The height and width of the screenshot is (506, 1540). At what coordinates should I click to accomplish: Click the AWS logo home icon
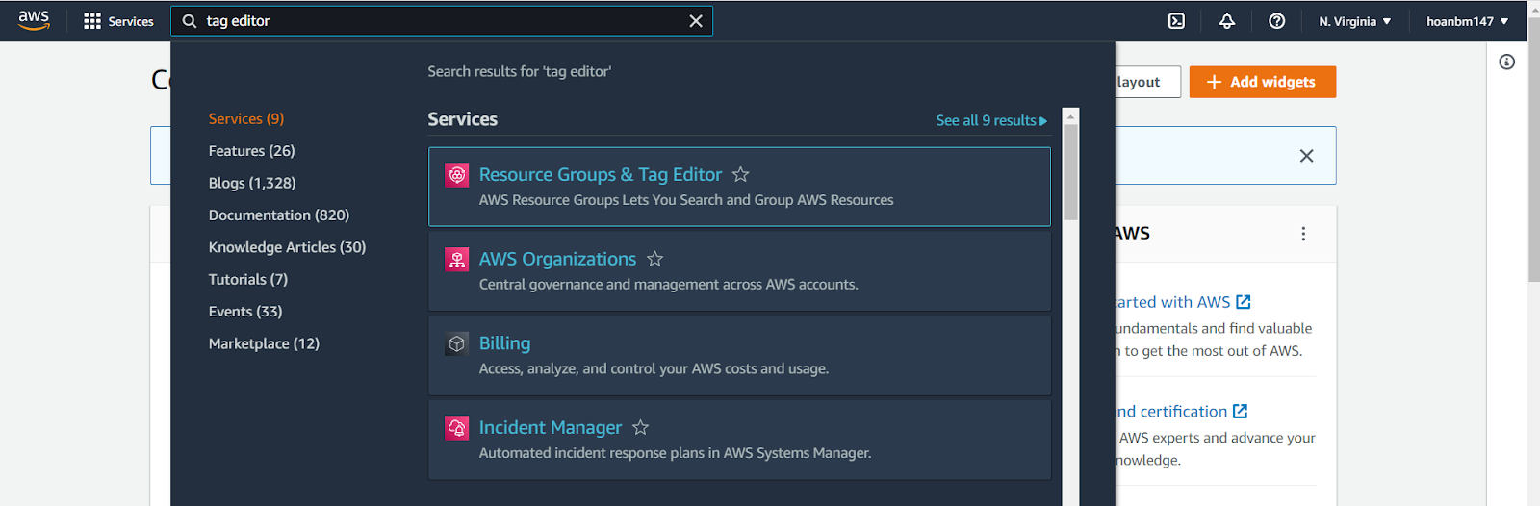tap(34, 20)
